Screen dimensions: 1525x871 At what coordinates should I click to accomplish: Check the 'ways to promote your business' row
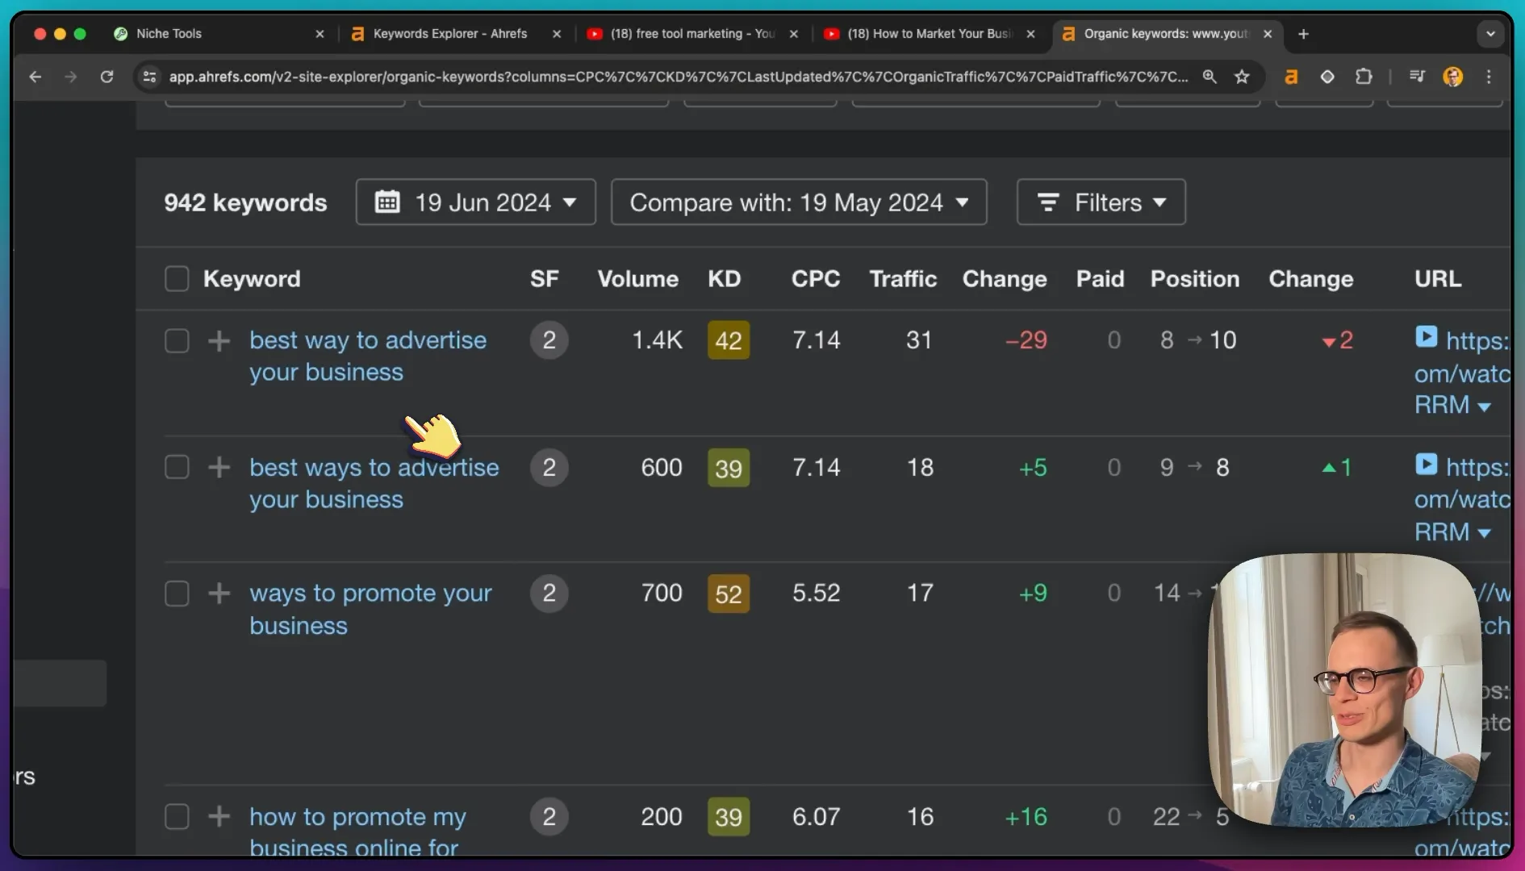coord(177,594)
